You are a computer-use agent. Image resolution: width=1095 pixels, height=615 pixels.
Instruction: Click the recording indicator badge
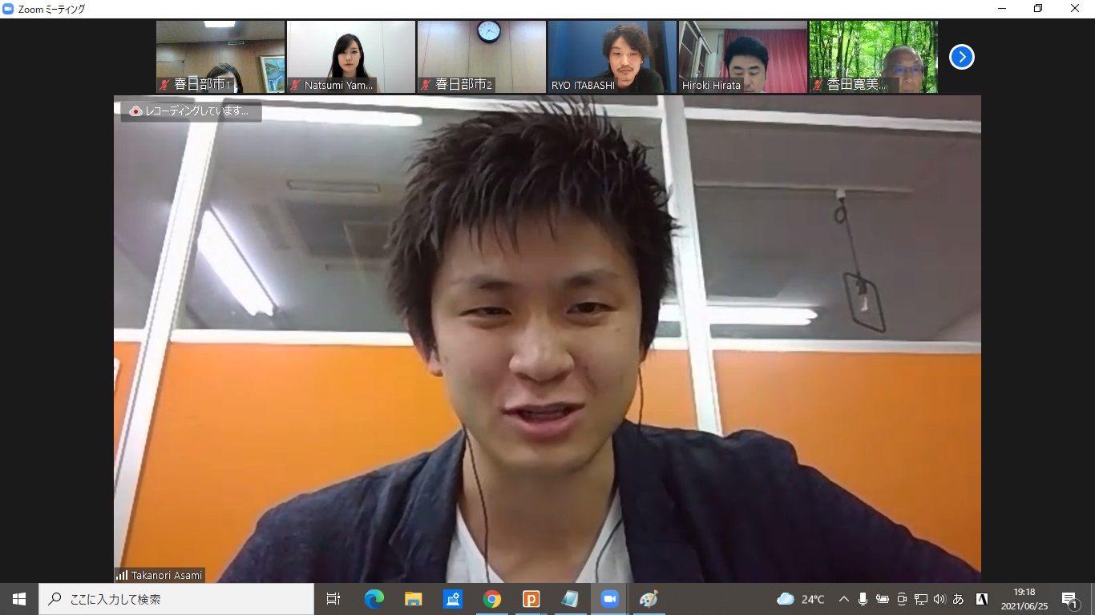point(192,111)
